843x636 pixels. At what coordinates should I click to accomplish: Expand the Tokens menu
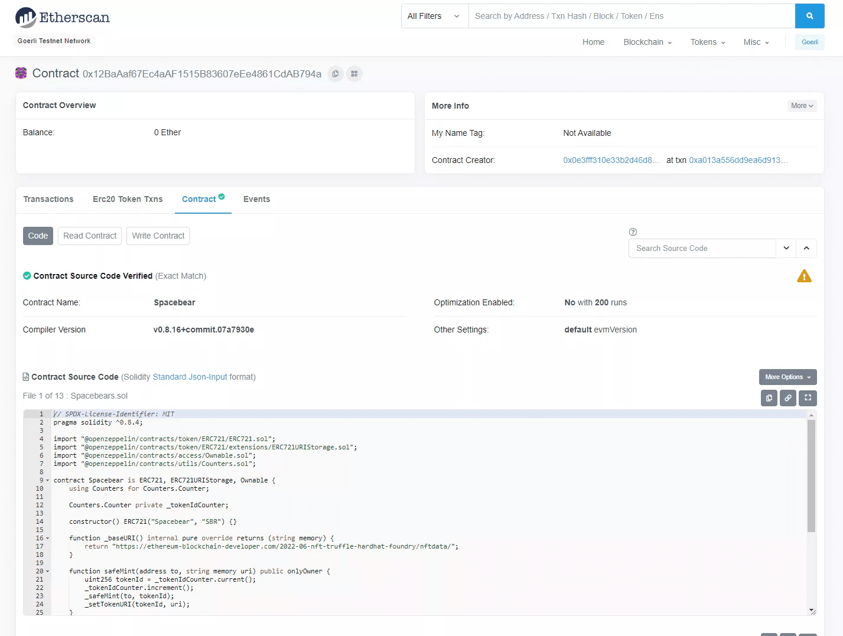(x=708, y=42)
